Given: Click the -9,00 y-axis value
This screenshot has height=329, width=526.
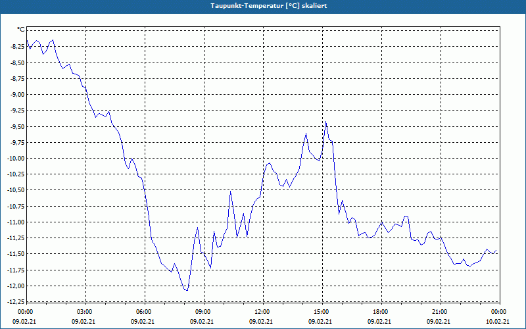Looking at the screenshot, I should pyautogui.click(x=18, y=94).
